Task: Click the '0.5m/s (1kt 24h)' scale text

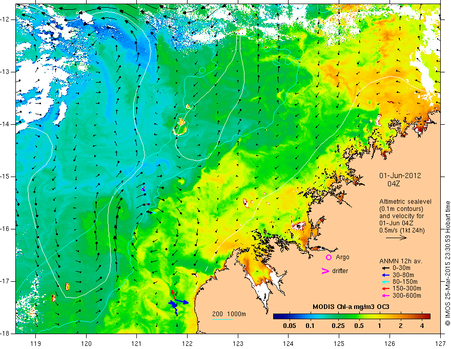Action: point(402,230)
